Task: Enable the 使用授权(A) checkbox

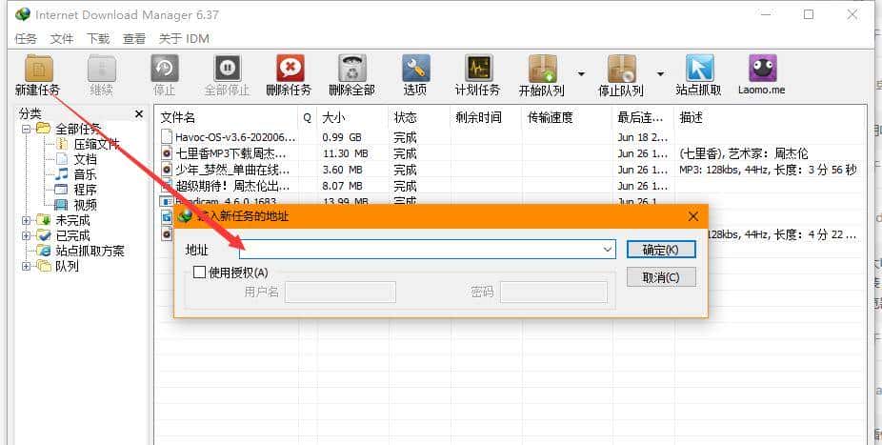Action: pos(199,273)
